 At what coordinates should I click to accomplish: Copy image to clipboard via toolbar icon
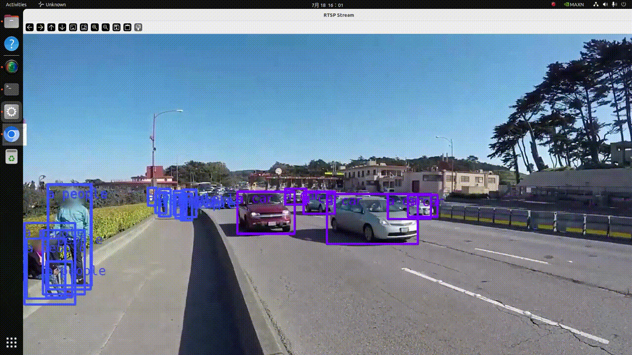(127, 28)
